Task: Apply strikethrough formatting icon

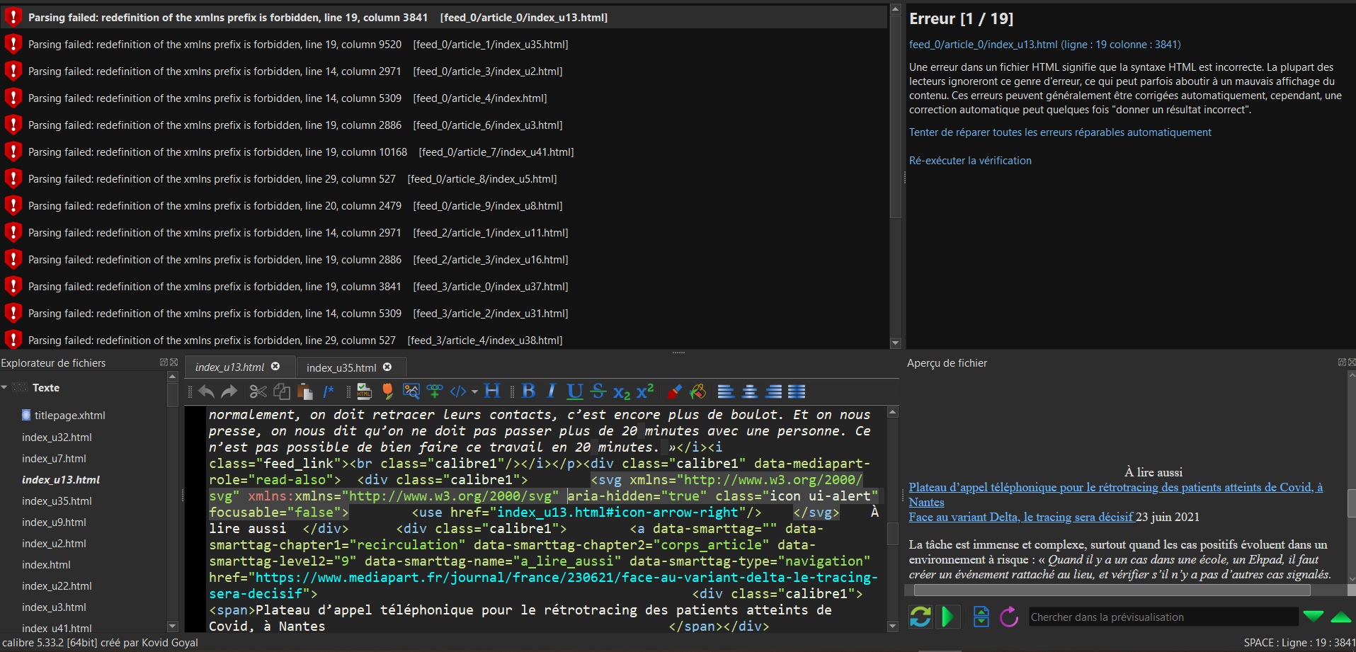Action: coord(598,391)
